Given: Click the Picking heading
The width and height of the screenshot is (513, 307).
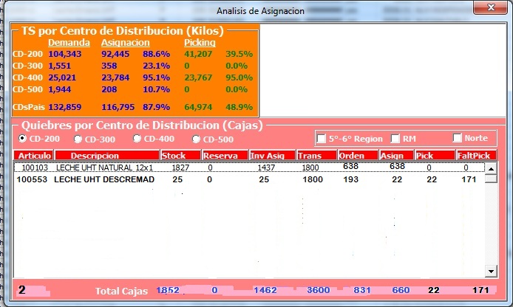Looking at the screenshot, I should point(200,43).
